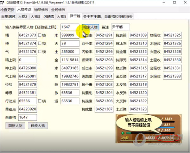The width and height of the screenshot is (190, 153).
Task: Click the 金 attribute field showing 11315814
Action: (x=70, y=60)
